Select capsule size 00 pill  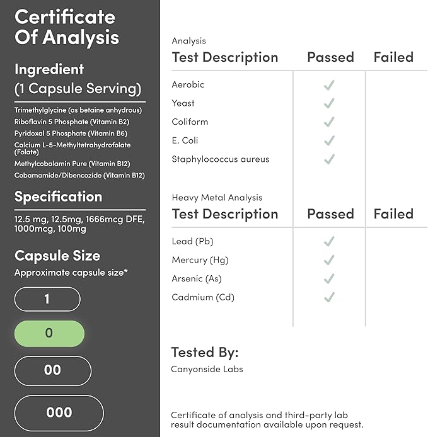tap(52, 370)
